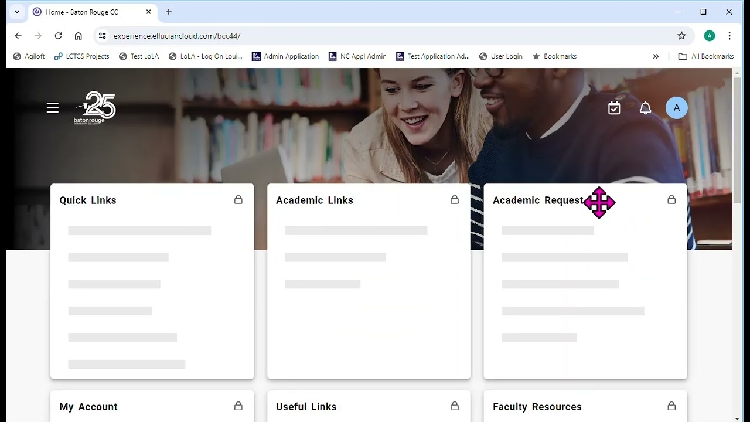Bookmark this page with the star icon

[681, 36]
